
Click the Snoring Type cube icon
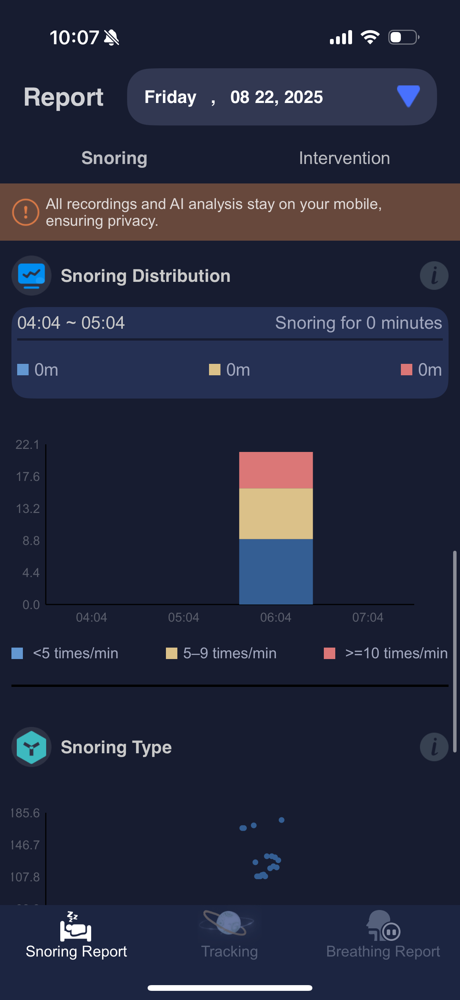pyautogui.click(x=31, y=747)
